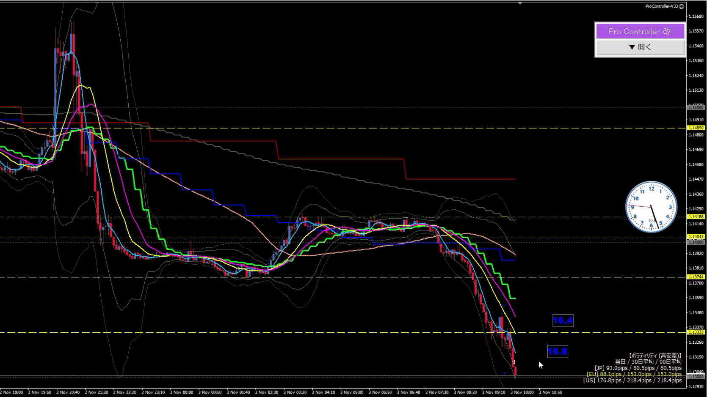The image size is (707, 397).
Task: Click the 1.14580 price scale value
Action: coord(696,164)
